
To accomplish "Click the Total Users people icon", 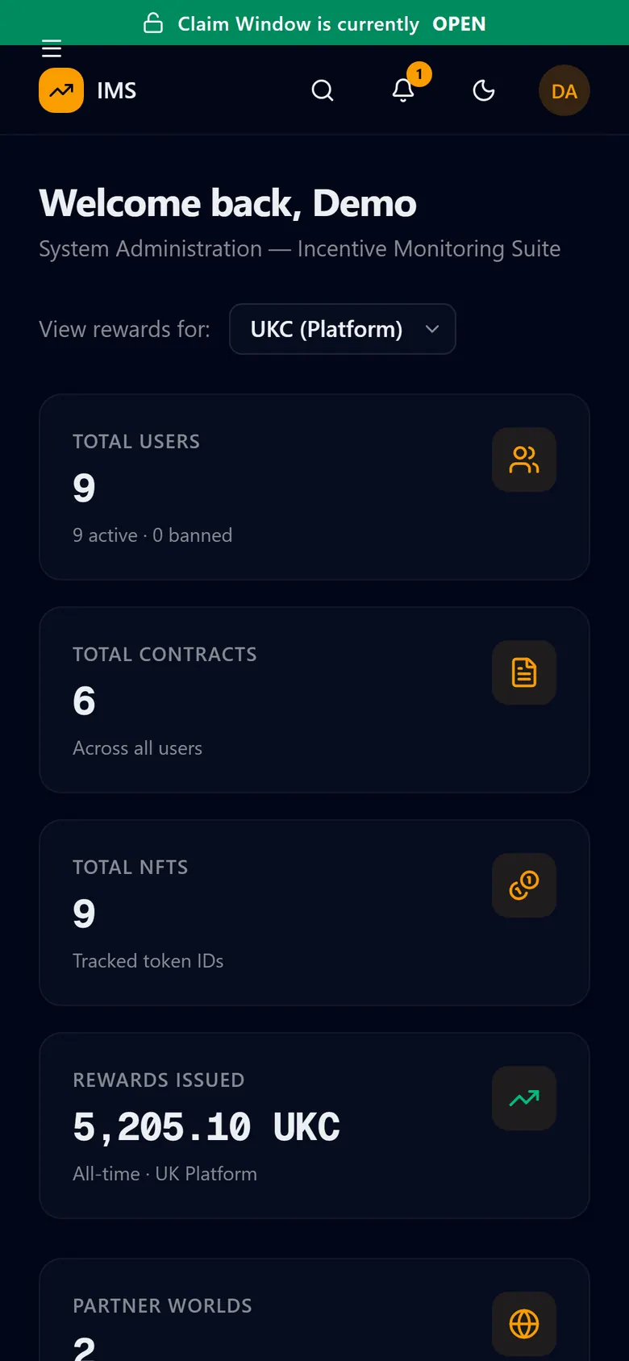I will 524,460.
